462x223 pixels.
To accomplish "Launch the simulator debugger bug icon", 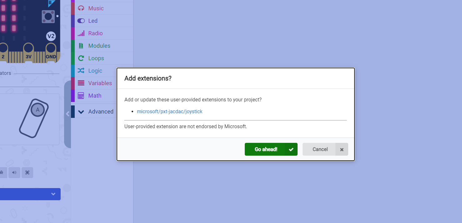I will point(2,172).
